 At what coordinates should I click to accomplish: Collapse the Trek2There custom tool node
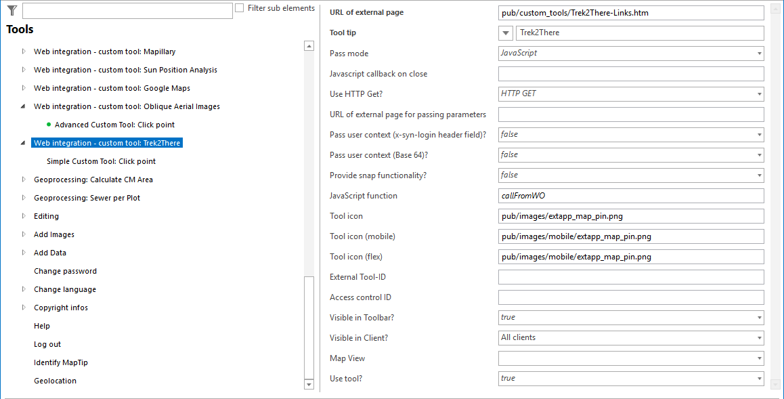pos(24,143)
